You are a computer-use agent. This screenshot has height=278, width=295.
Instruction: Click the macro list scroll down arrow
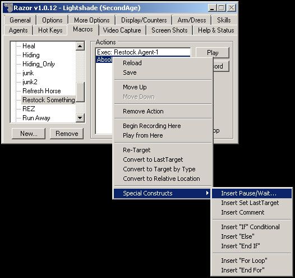coord(80,118)
